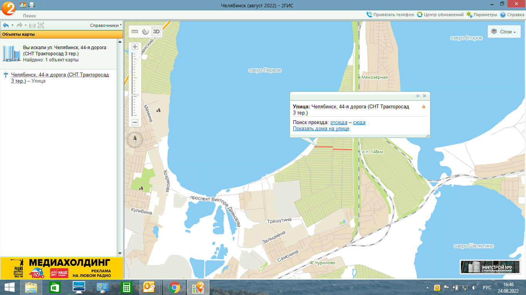The width and height of the screenshot is (526, 295).
Task: Open result Челябинск, 44-я дорога street link
Action: [60, 78]
